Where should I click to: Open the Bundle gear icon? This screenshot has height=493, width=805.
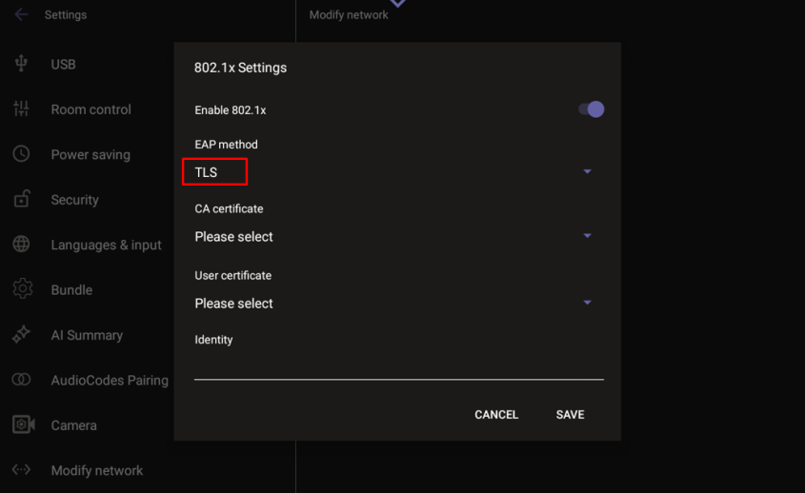pyautogui.click(x=22, y=289)
